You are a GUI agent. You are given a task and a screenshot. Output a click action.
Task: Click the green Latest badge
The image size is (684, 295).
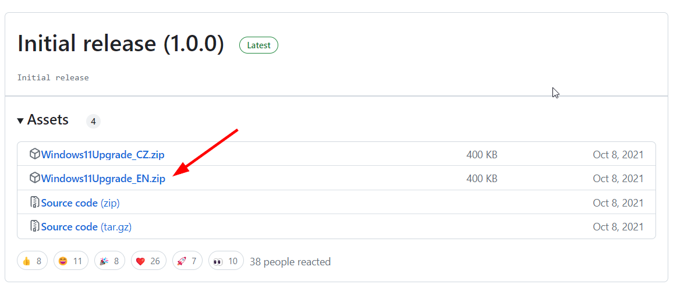click(258, 45)
